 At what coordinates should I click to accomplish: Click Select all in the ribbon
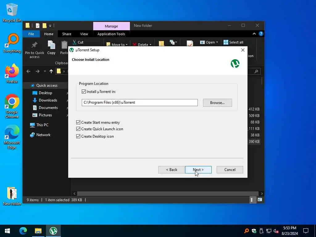click(x=233, y=42)
